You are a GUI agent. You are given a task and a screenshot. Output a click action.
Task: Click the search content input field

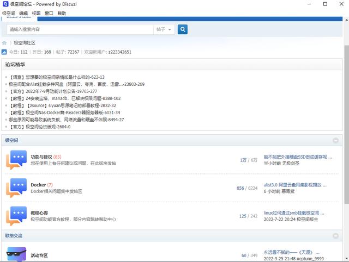[x=80, y=29]
